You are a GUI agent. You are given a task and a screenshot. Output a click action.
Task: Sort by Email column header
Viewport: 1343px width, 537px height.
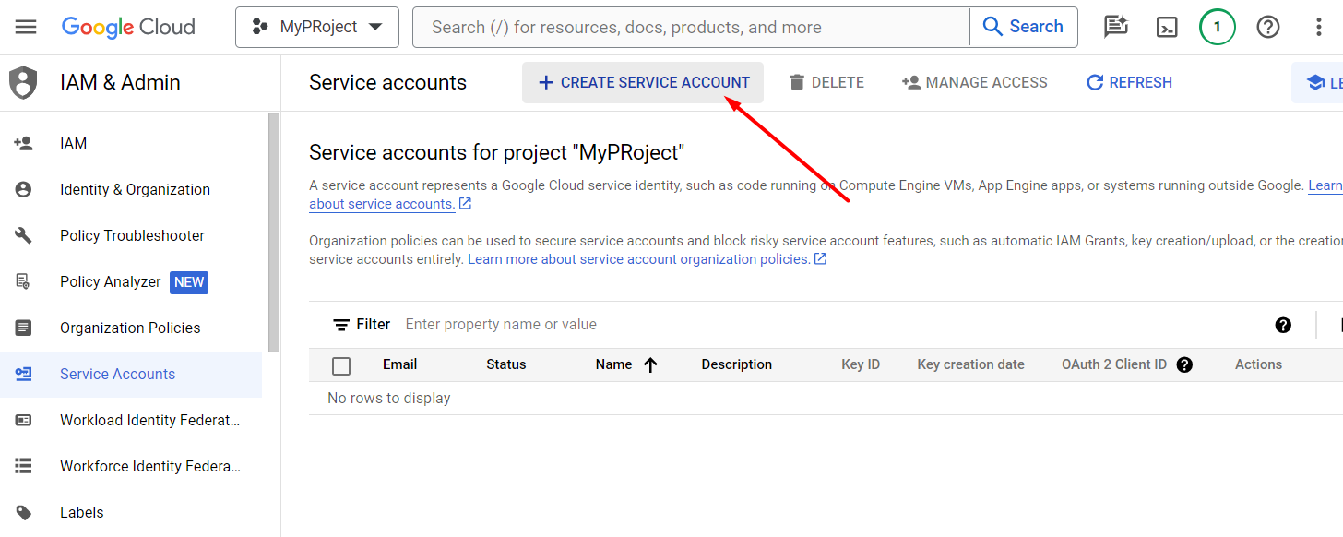coord(400,364)
